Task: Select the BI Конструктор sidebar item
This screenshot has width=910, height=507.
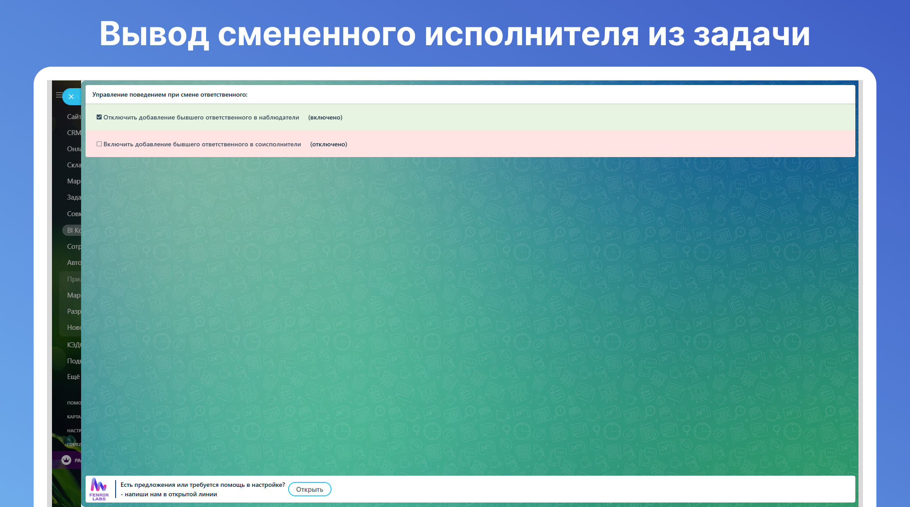Action: click(x=73, y=230)
